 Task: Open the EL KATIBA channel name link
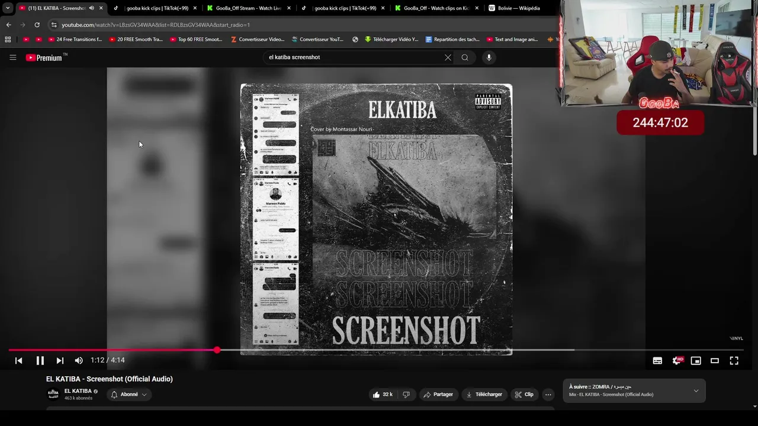pos(78,391)
